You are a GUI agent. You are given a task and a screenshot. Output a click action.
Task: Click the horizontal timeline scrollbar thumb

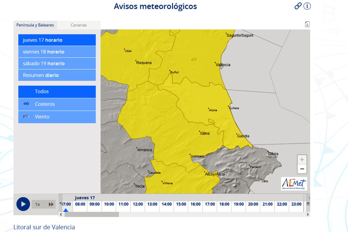click(92, 214)
